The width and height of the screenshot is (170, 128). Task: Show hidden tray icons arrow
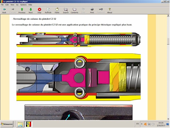coord(142,124)
